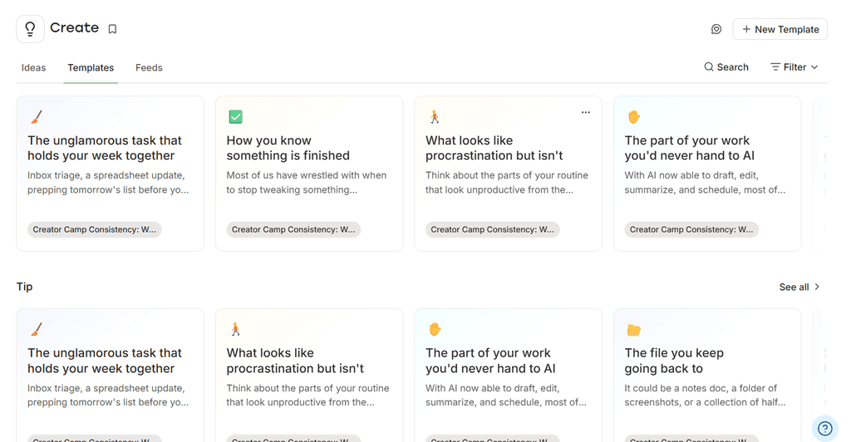This screenshot has height=442, width=851.
Task: Click walking person icon on Tip-section procrastination card
Action: pyautogui.click(x=235, y=329)
